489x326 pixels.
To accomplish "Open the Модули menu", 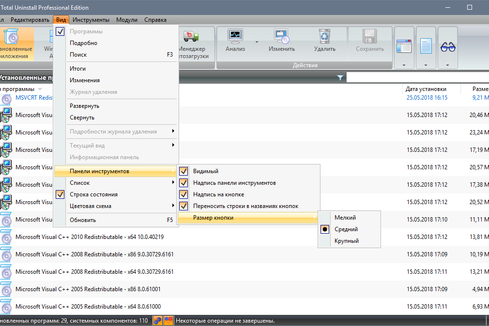I will pos(127,20).
